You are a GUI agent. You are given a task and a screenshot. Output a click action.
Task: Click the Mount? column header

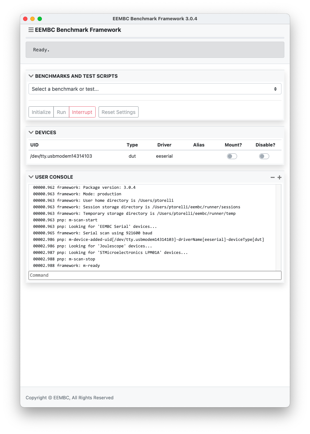tap(233, 145)
